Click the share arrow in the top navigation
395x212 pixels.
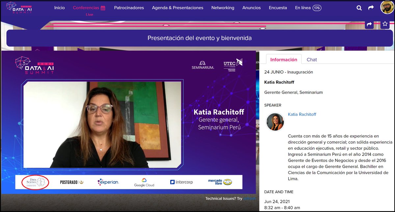coord(371,8)
